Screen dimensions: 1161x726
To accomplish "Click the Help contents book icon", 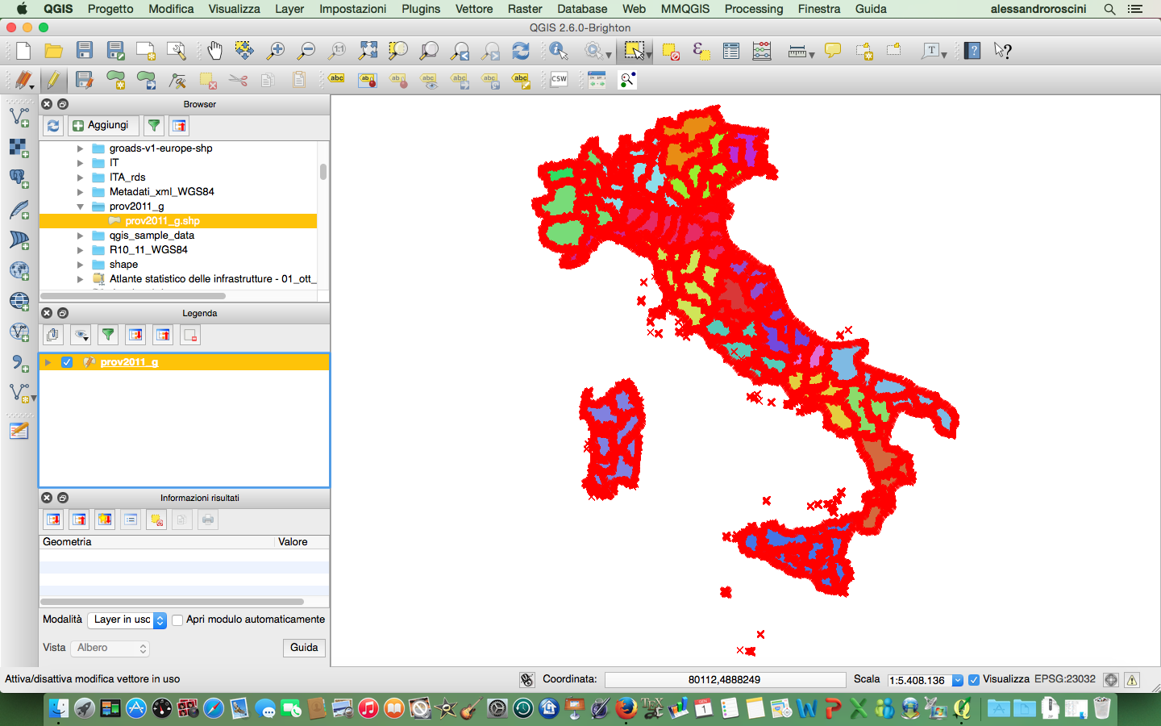I will point(972,51).
